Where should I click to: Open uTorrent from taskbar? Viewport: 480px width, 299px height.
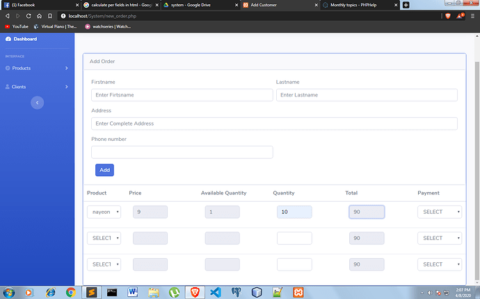pyautogui.click(x=174, y=292)
